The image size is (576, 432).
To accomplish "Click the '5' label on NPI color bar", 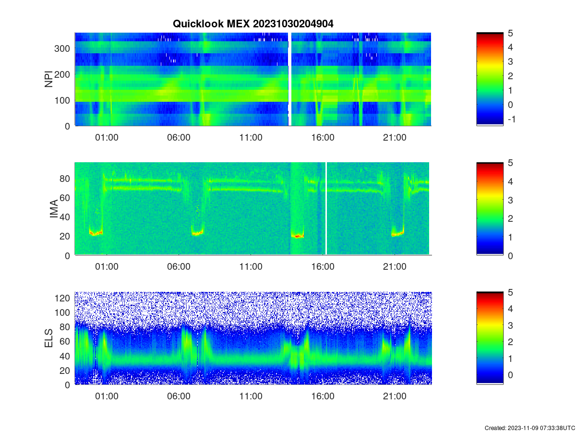I will (511, 33).
